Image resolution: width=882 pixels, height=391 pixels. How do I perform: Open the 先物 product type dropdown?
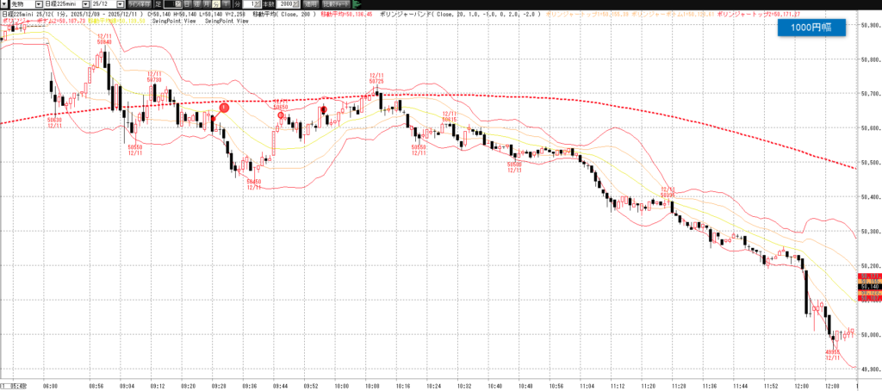[39, 4]
